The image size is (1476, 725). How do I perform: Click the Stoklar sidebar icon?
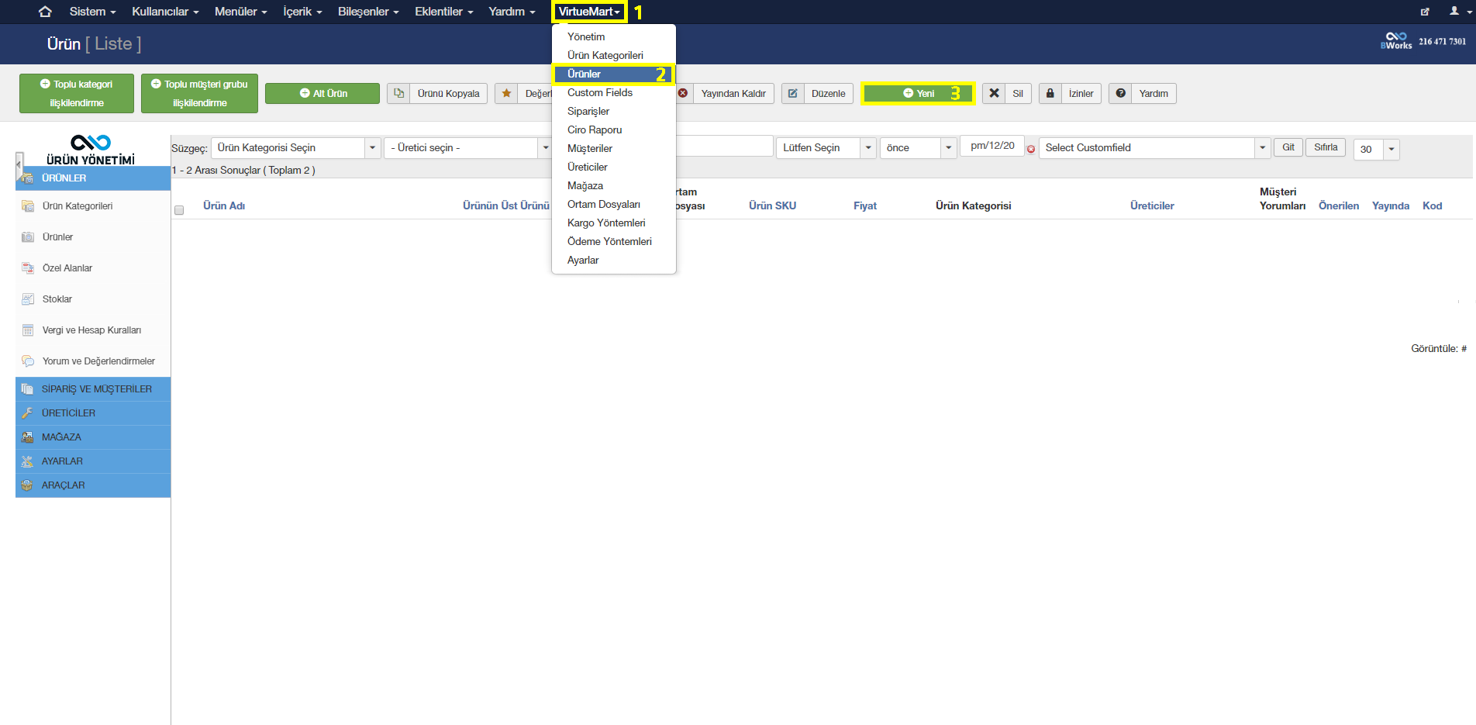pos(28,299)
